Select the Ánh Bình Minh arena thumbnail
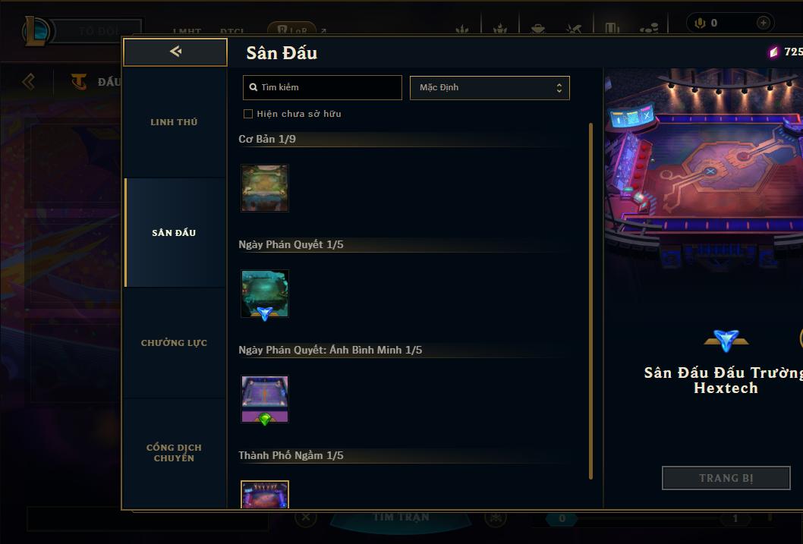Screen dimensions: 803x544 [x=265, y=399]
